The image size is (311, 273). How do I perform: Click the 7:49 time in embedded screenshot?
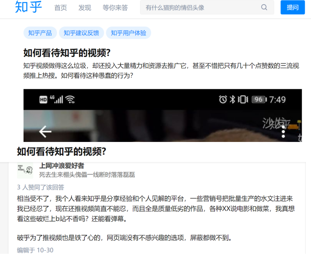click(x=277, y=99)
